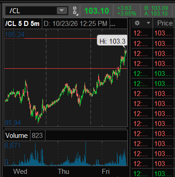
Task: Click the 6,671 volume axis label
Action: coord(12,146)
